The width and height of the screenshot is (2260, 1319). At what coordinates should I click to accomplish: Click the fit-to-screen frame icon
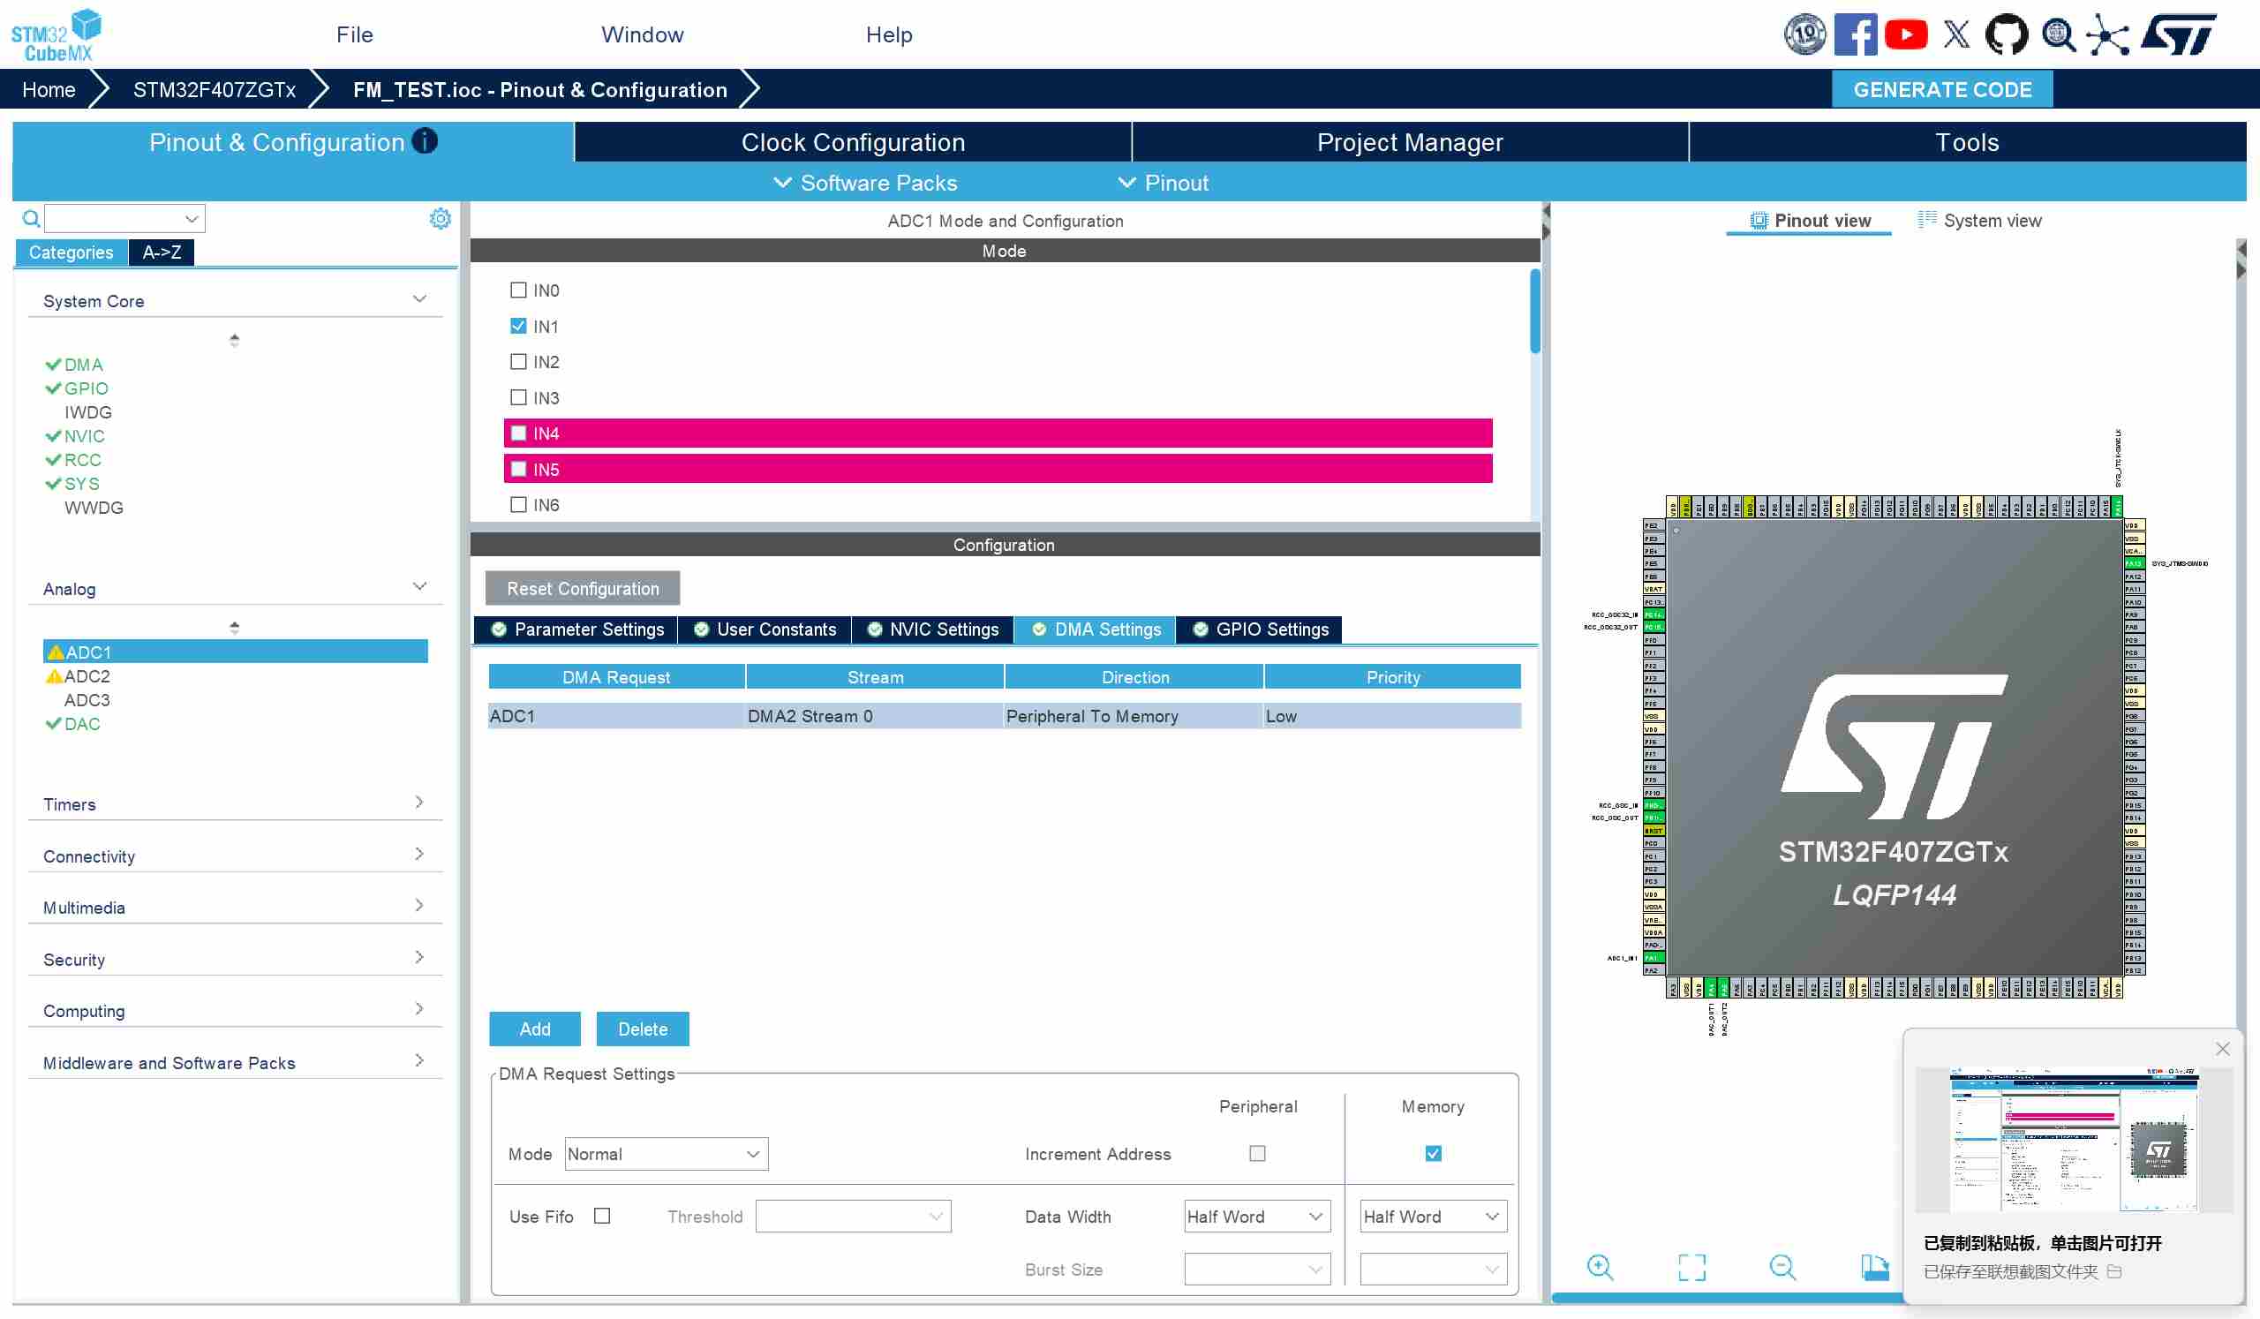(1691, 1266)
